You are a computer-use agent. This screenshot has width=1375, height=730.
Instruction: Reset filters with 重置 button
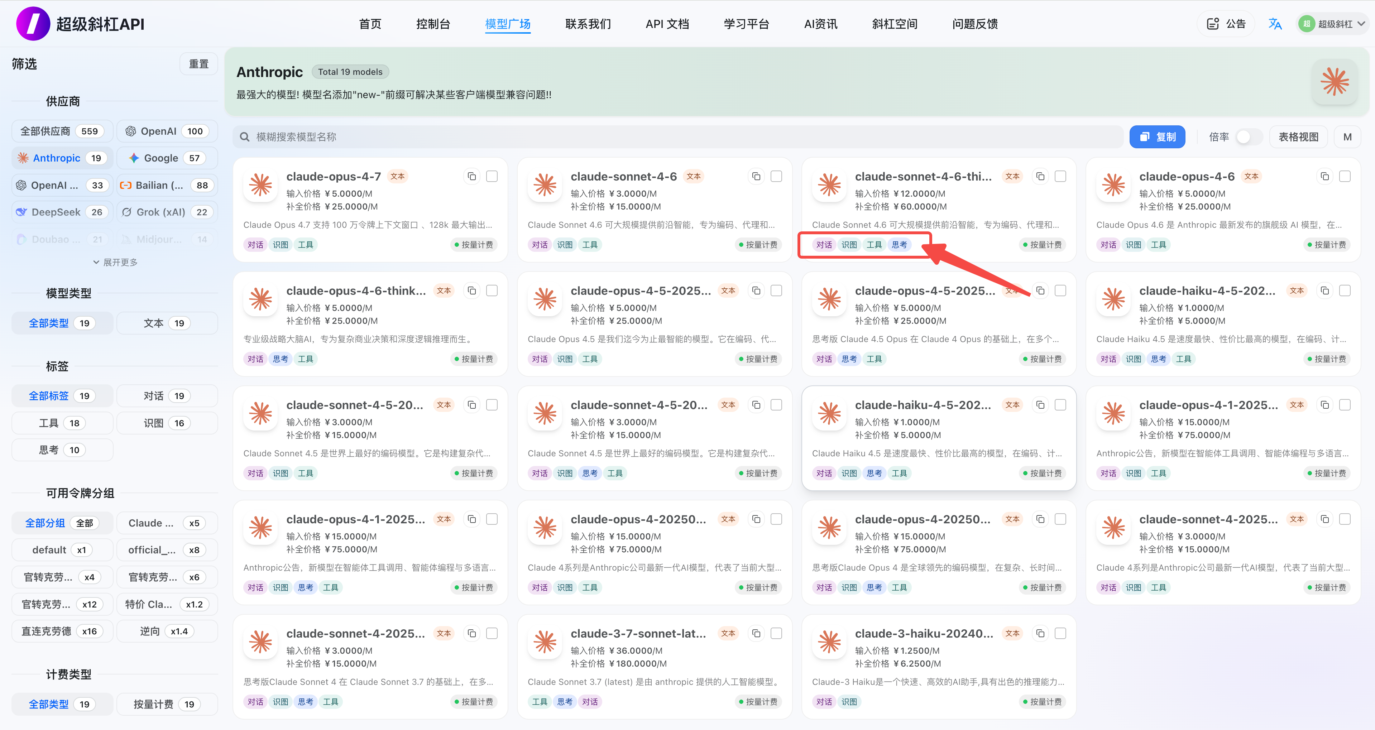coord(198,64)
